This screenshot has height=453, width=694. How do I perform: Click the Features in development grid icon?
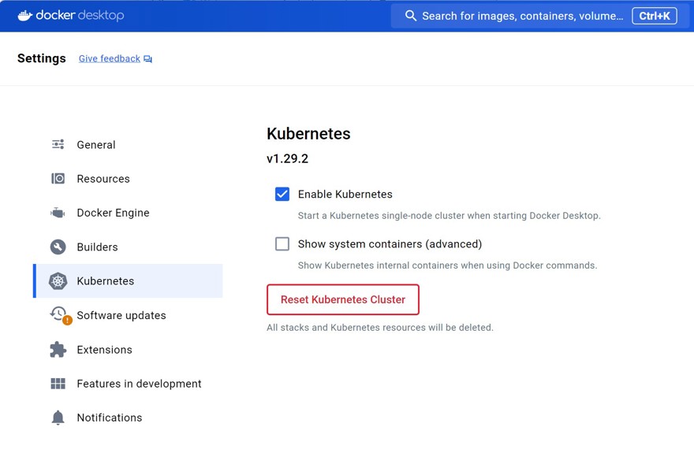coord(58,384)
